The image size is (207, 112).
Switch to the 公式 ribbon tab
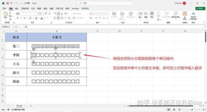pyautogui.click(x=33, y=8)
